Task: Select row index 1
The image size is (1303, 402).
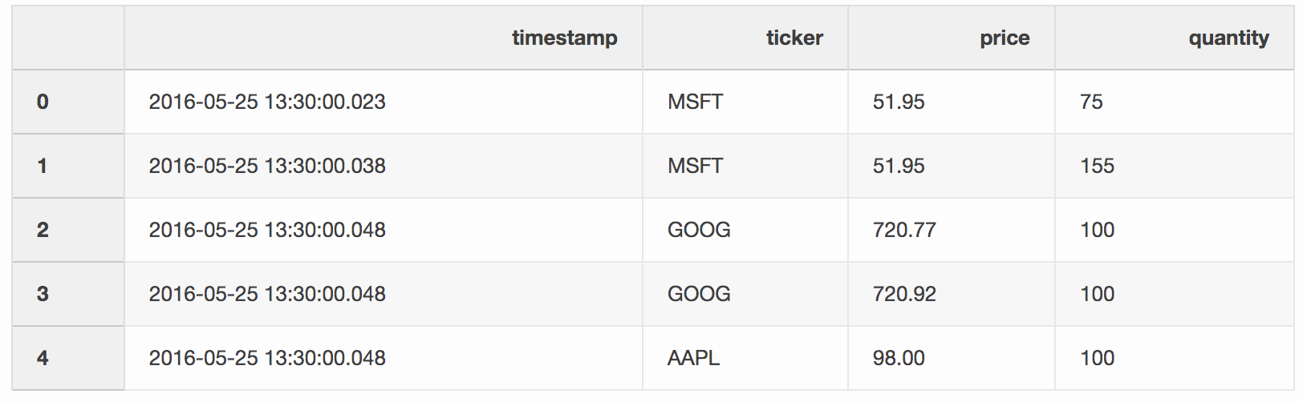Action: coord(43,166)
